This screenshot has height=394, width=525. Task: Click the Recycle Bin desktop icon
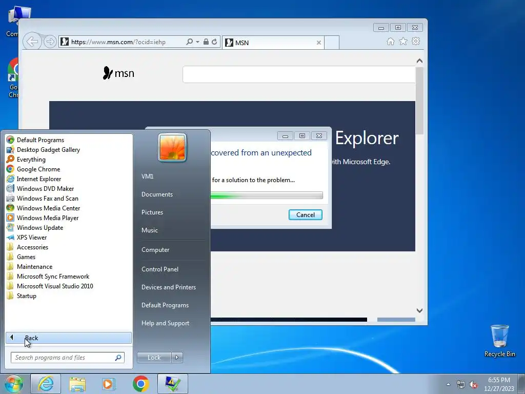(x=499, y=341)
